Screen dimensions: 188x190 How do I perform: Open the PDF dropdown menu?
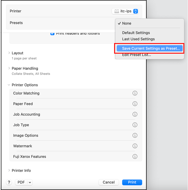click(x=24, y=182)
